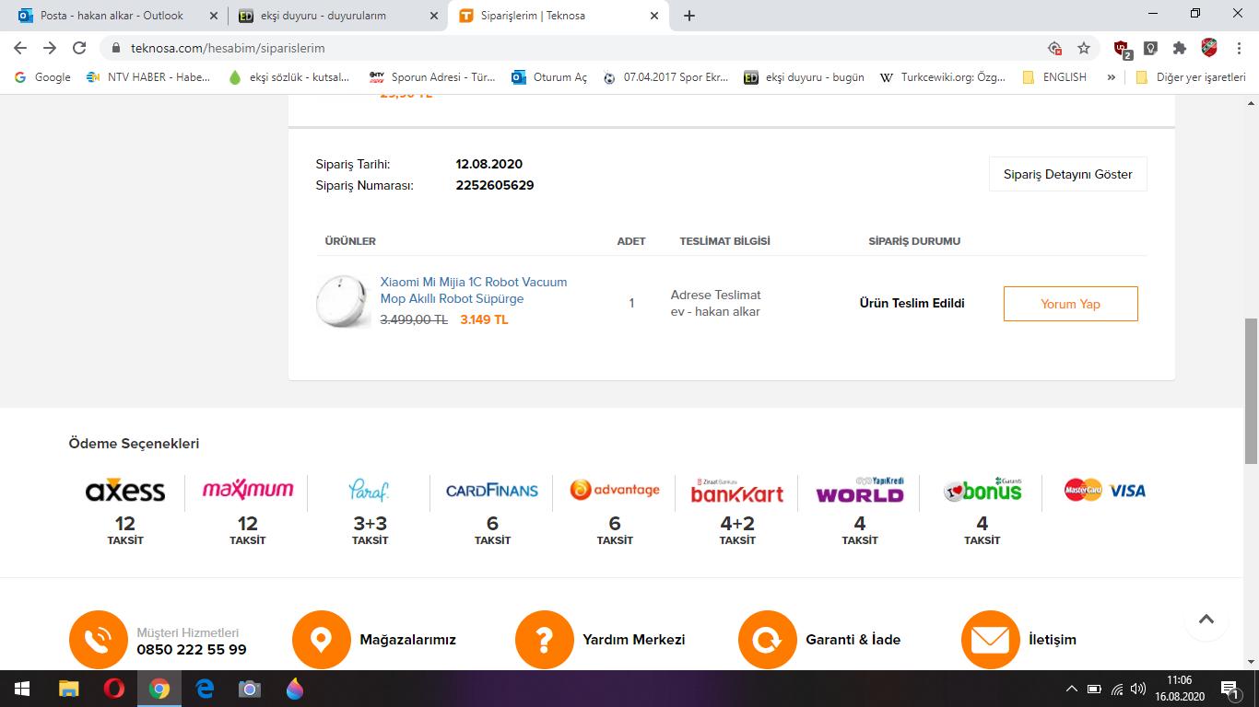Click the robot vacuum product thumbnail
The width and height of the screenshot is (1259, 707).
pos(344,301)
